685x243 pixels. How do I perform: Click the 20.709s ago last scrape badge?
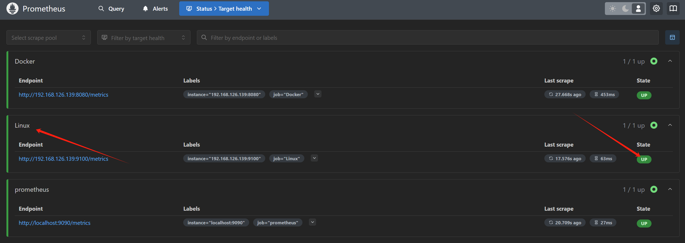(x=565, y=222)
